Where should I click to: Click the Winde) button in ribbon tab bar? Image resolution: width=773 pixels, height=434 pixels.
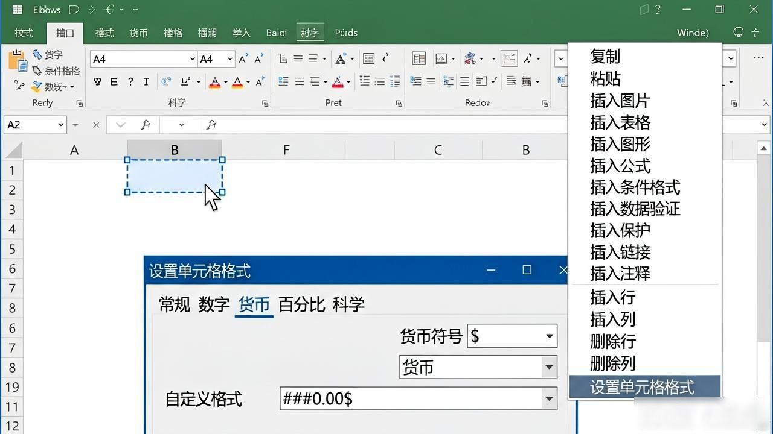point(693,33)
